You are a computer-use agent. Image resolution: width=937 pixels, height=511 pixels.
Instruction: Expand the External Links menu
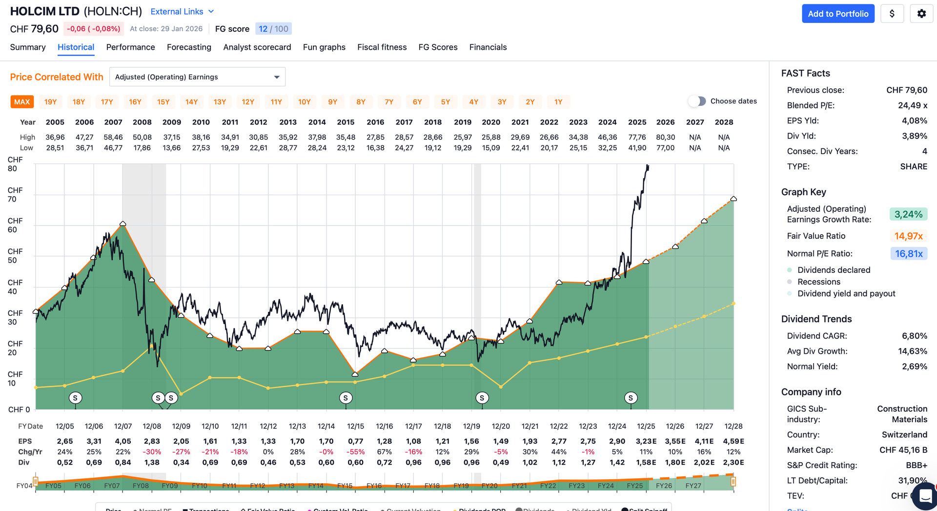click(182, 11)
